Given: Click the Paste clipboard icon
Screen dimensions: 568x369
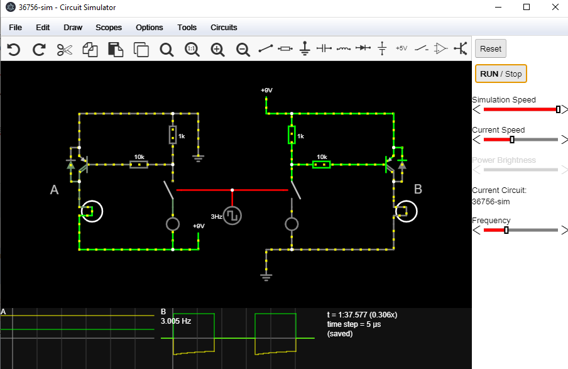Looking at the screenshot, I should 116,49.
